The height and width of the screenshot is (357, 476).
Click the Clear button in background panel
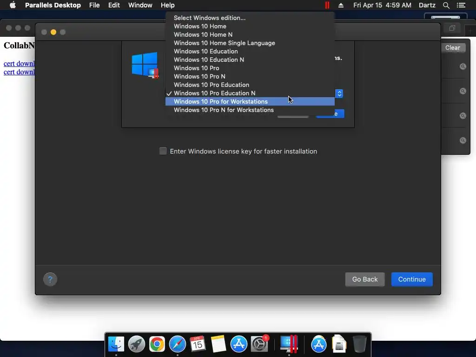(x=452, y=48)
